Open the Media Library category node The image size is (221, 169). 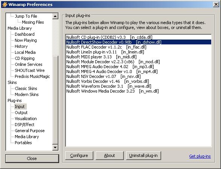click(20, 28)
